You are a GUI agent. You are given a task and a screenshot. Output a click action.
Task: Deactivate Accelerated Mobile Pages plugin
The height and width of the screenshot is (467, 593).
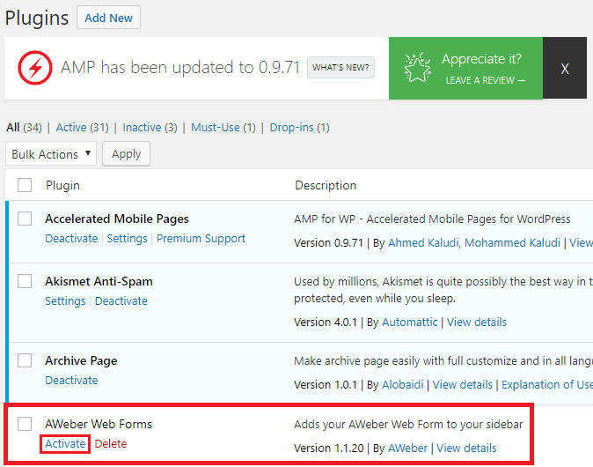click(x=71, y=238)
